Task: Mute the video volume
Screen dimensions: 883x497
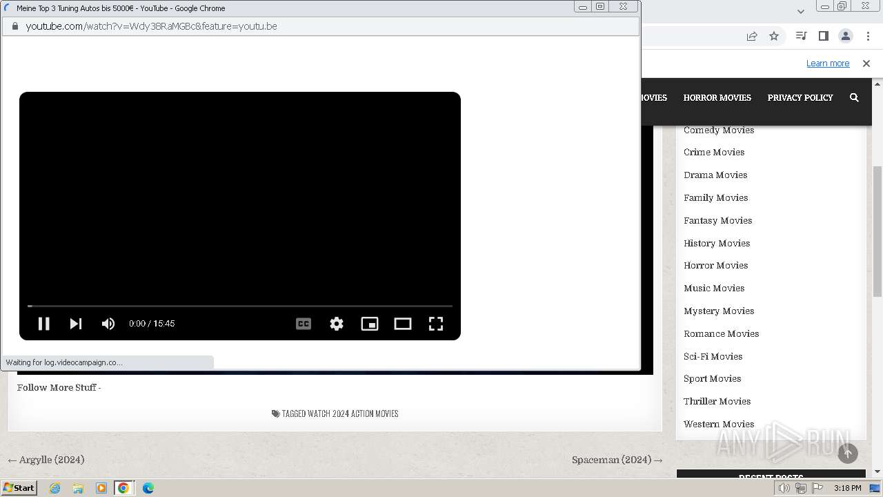Action: coord(108,323)
